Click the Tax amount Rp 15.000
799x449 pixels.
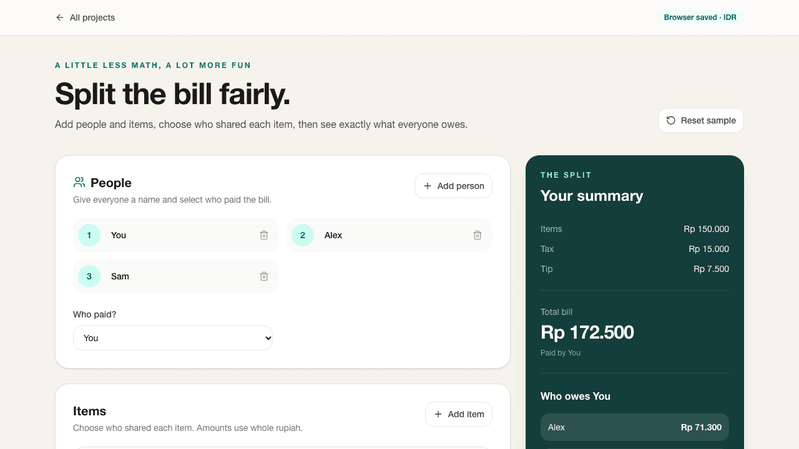point(708,249)
